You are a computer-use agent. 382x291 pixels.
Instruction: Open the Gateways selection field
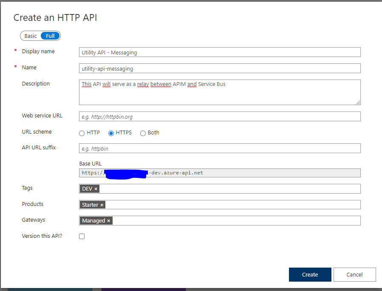(236, 221)
